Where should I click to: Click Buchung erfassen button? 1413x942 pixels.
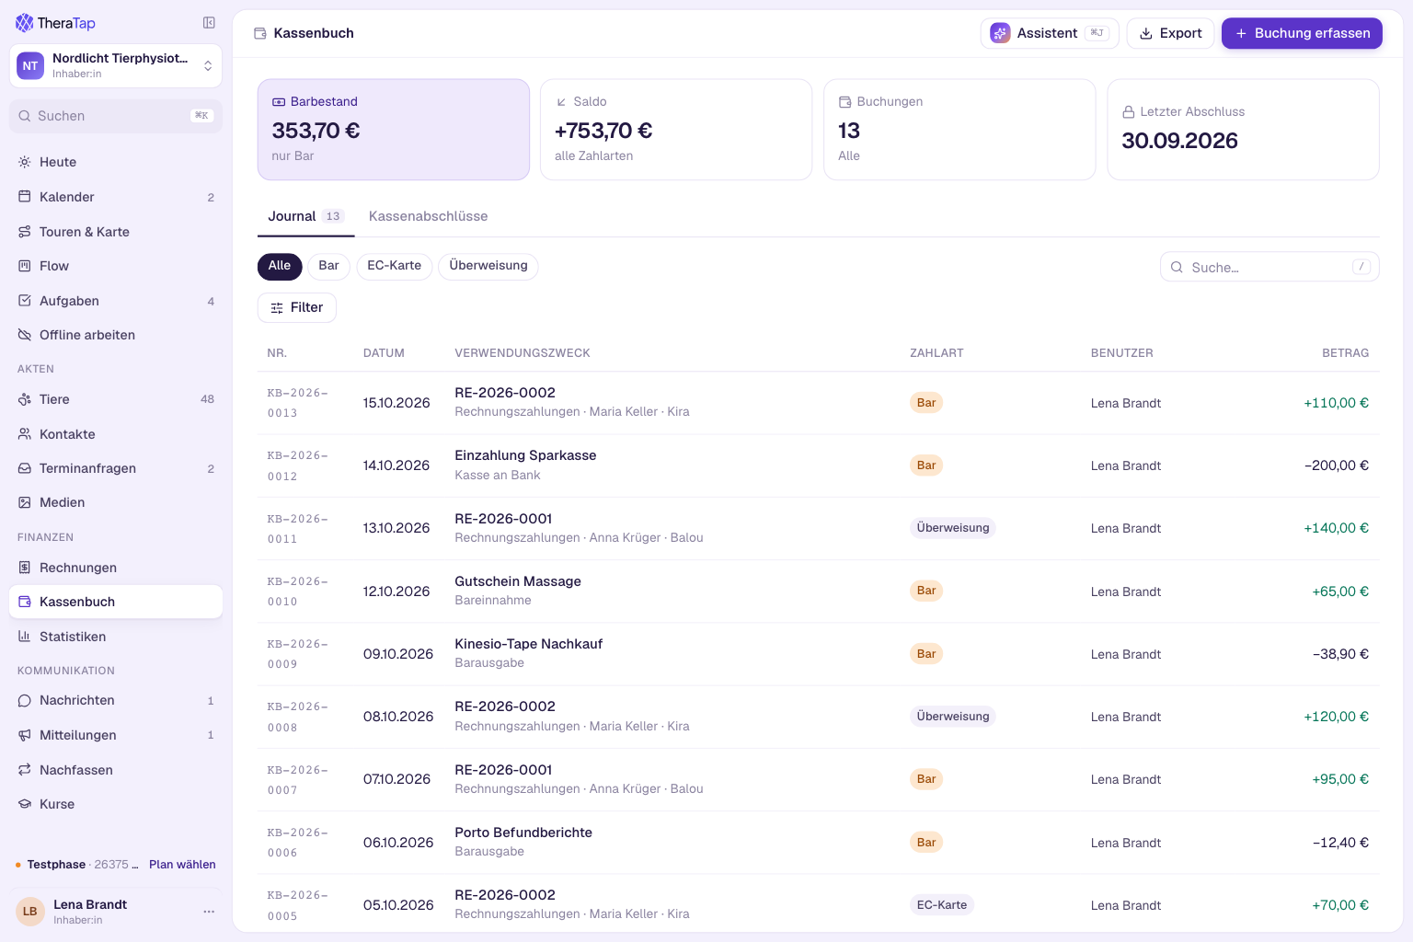coord(1302,33)
